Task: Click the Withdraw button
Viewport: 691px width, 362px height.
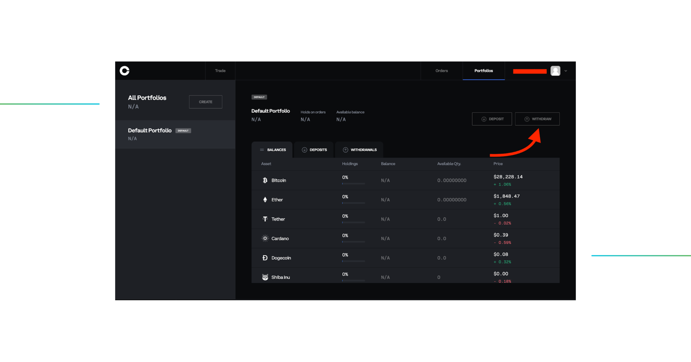Action: pos(537,119)
